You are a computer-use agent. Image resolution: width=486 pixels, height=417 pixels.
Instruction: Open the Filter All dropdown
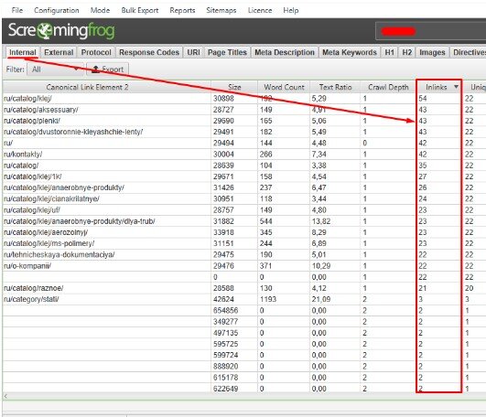click(x=55, y=69)
